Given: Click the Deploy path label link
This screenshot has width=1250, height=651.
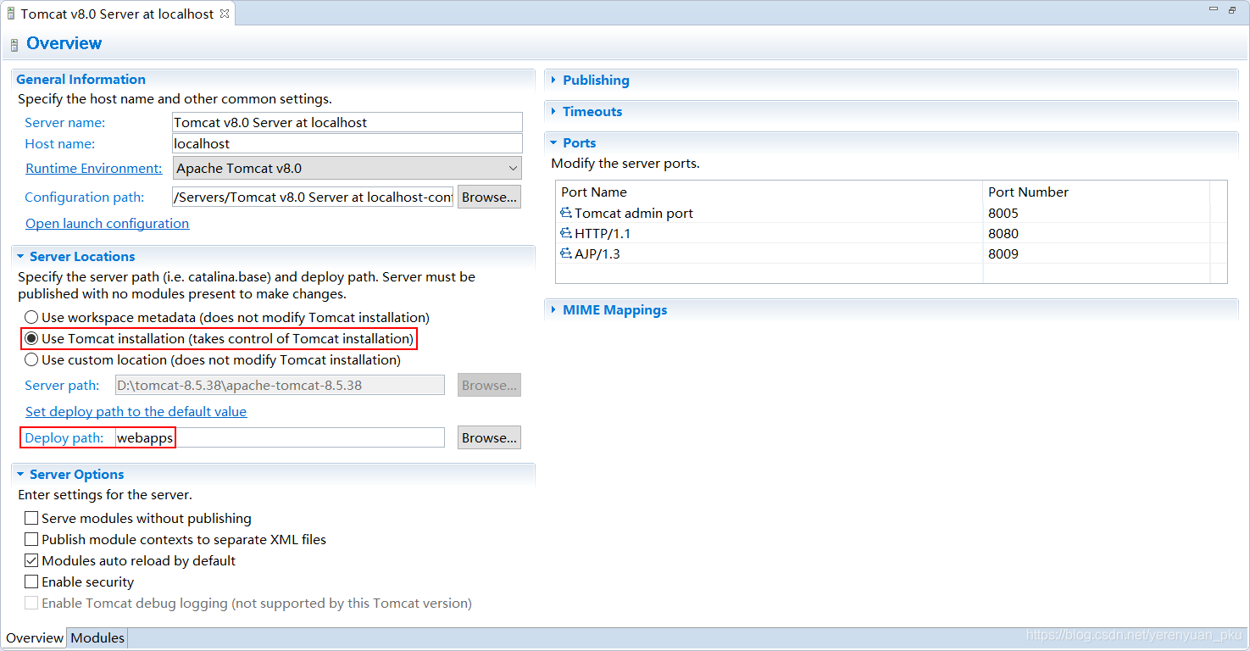Looking at the screenshot, I should pyautogui.click(x=64, y=437).
